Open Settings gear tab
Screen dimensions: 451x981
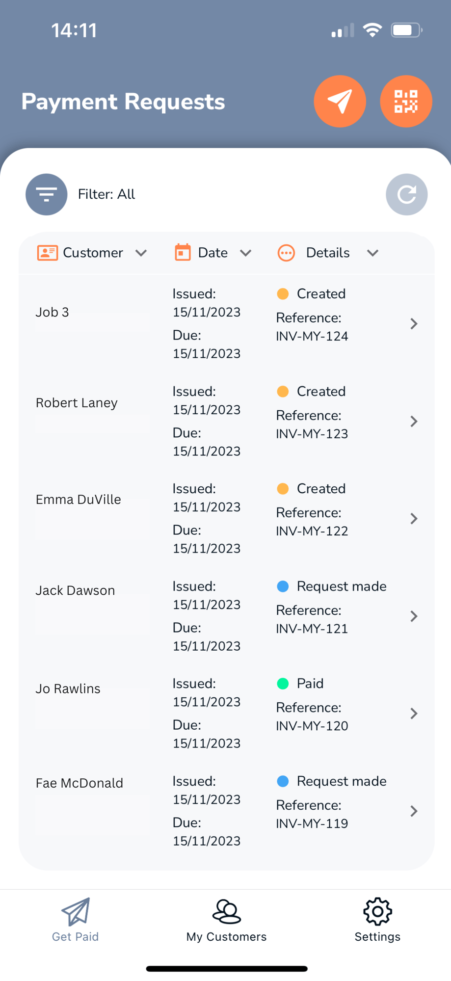377,920
